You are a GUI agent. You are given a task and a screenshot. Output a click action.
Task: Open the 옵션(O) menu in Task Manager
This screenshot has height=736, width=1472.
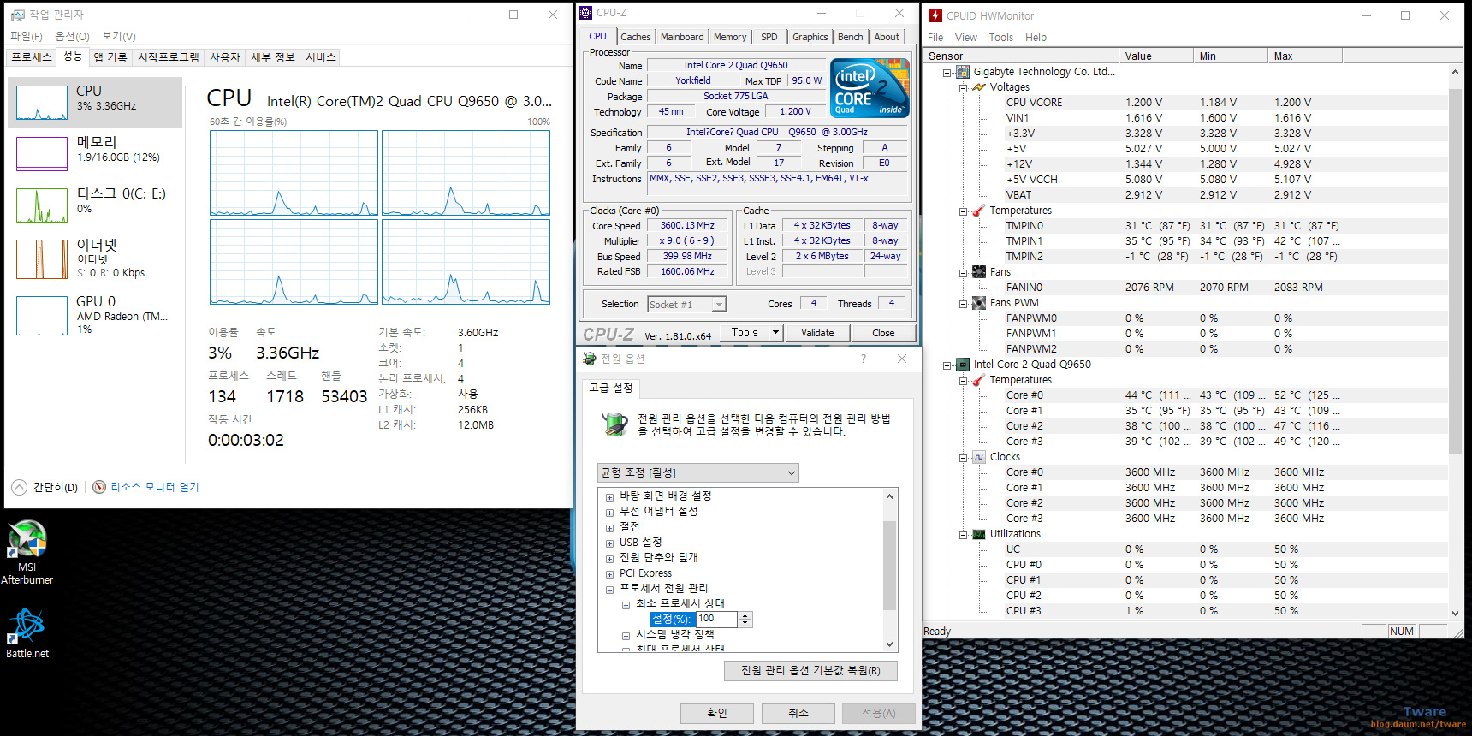pyautogui.click(x=72, y=36)
